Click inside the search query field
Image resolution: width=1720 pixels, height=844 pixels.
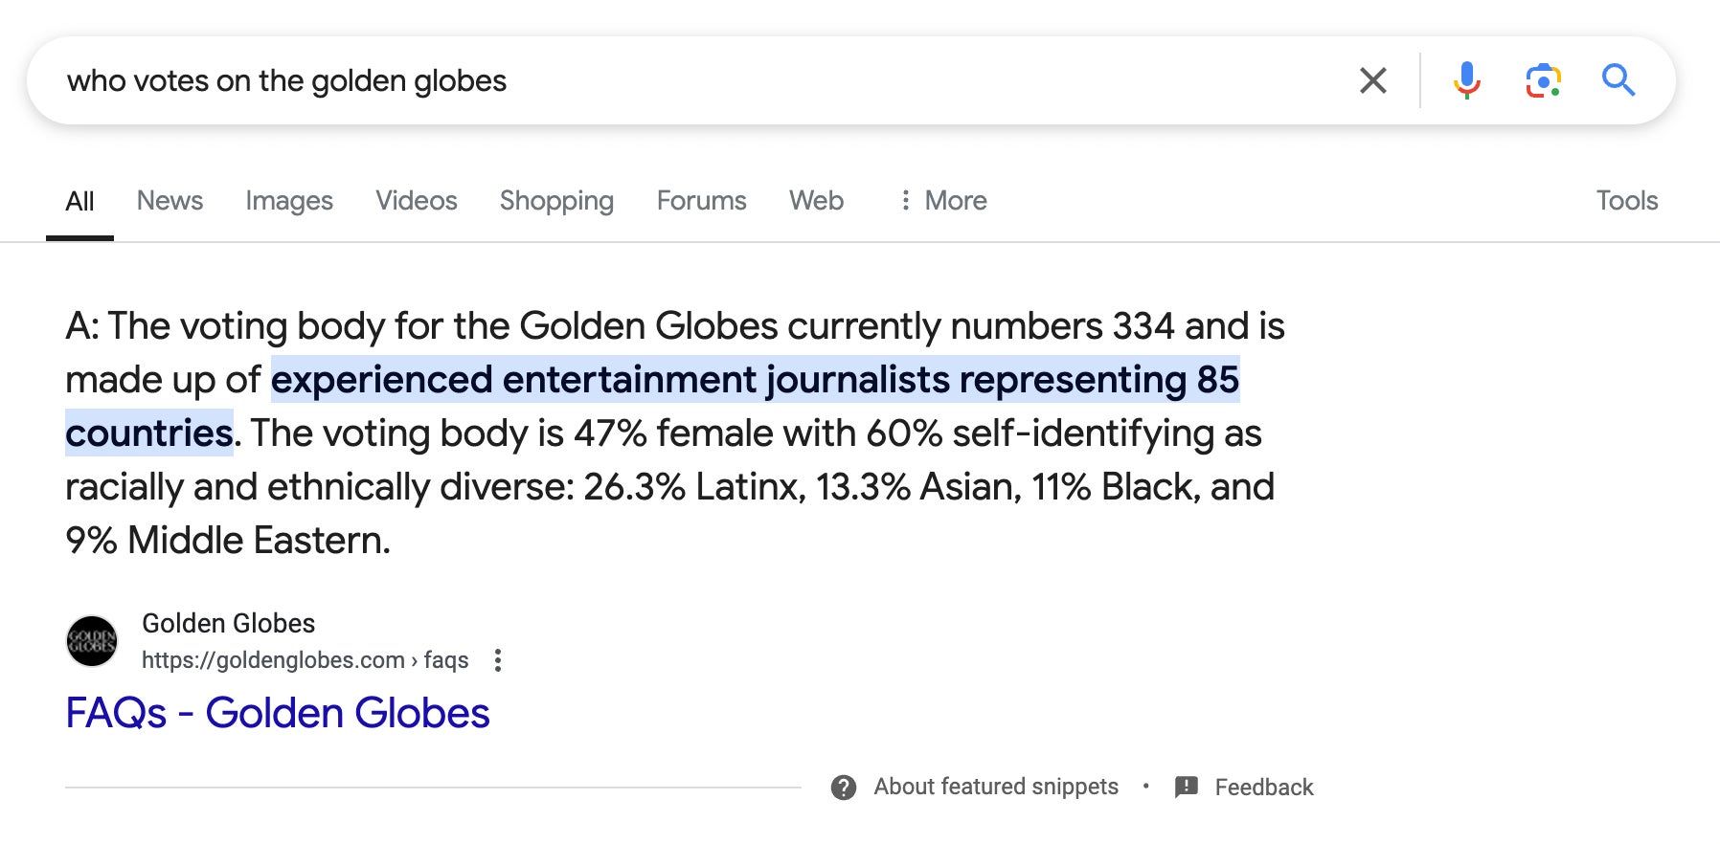670,81
